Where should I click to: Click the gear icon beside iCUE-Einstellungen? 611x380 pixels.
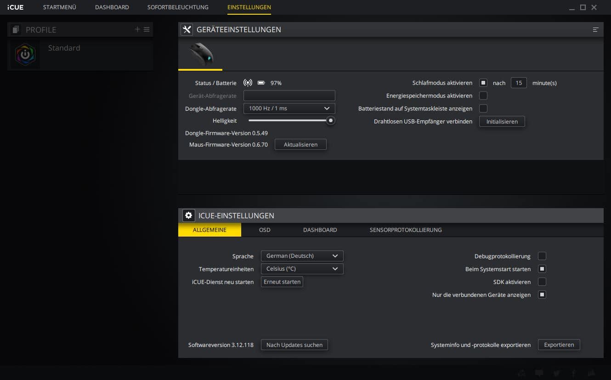pos(188,216)
